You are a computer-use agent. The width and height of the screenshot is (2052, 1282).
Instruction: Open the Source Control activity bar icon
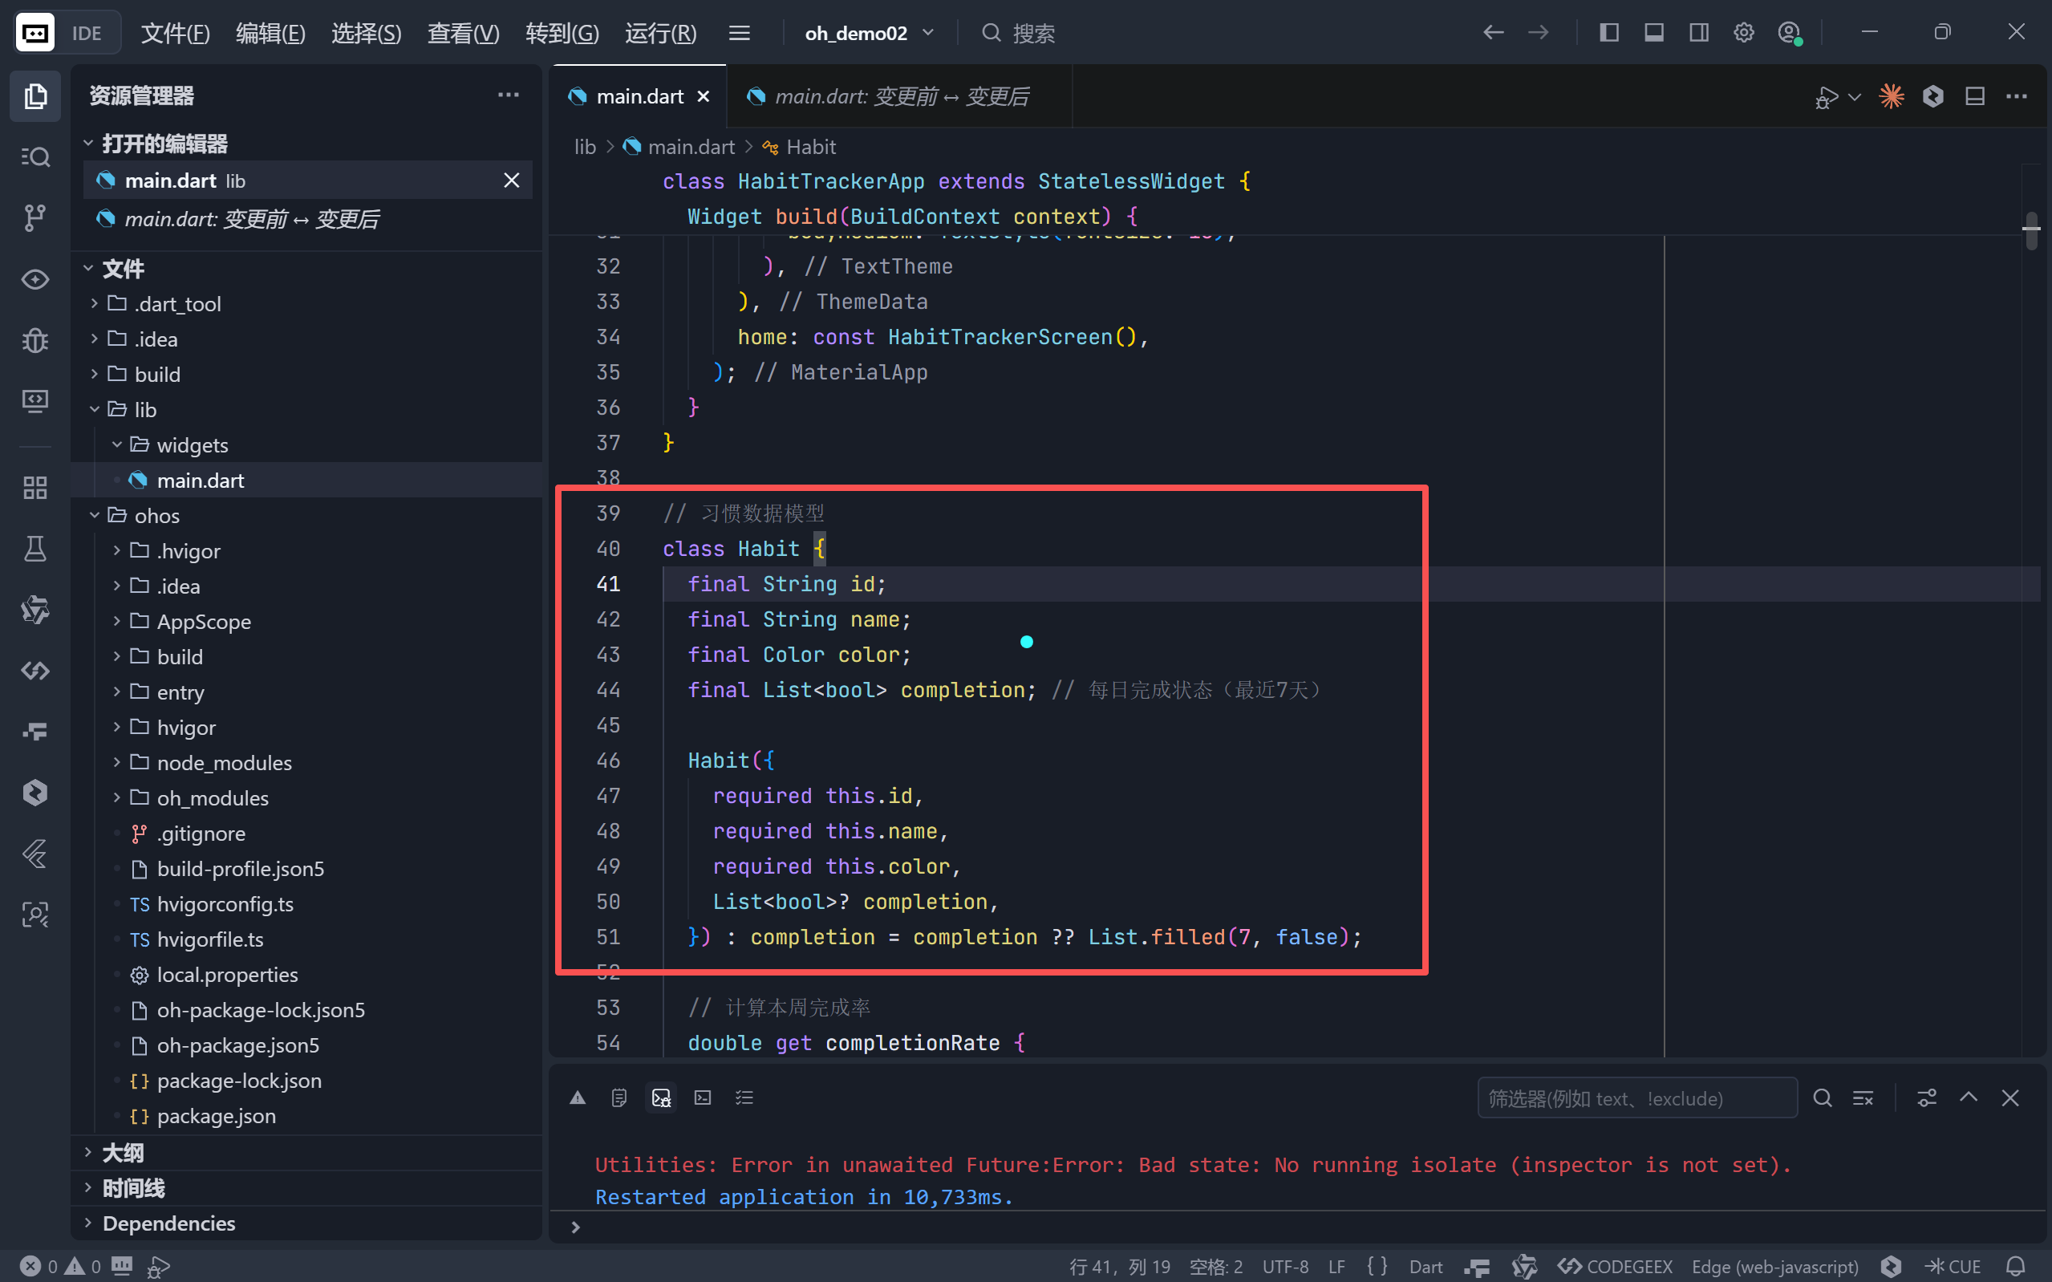pos(34,218)
